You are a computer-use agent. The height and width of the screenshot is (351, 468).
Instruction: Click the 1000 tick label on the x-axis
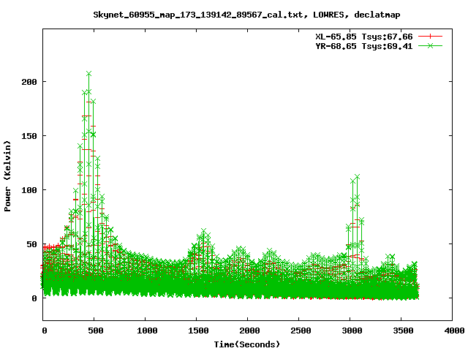(146, 331)
